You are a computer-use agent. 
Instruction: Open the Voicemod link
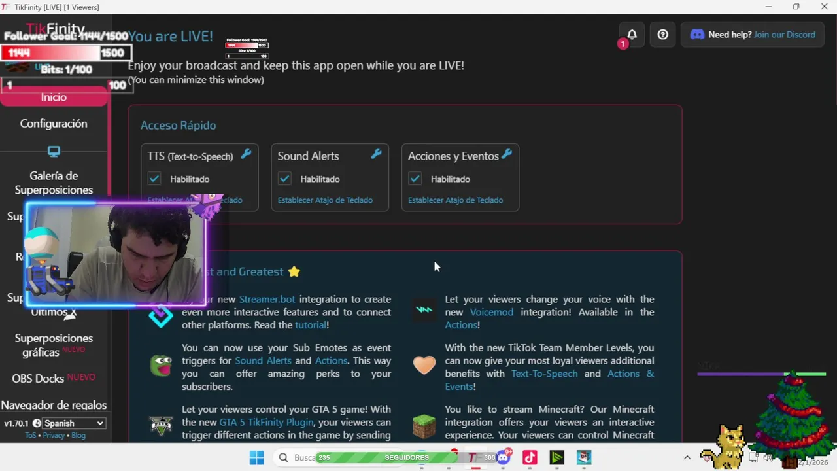point(492,312)
